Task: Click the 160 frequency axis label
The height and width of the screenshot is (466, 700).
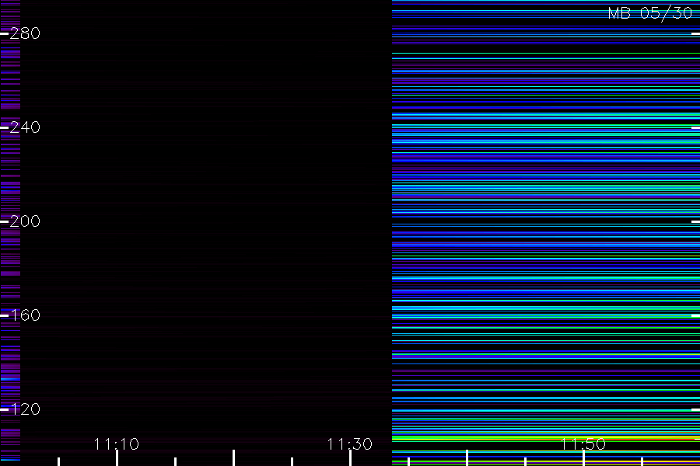Action: click(25, 315)
